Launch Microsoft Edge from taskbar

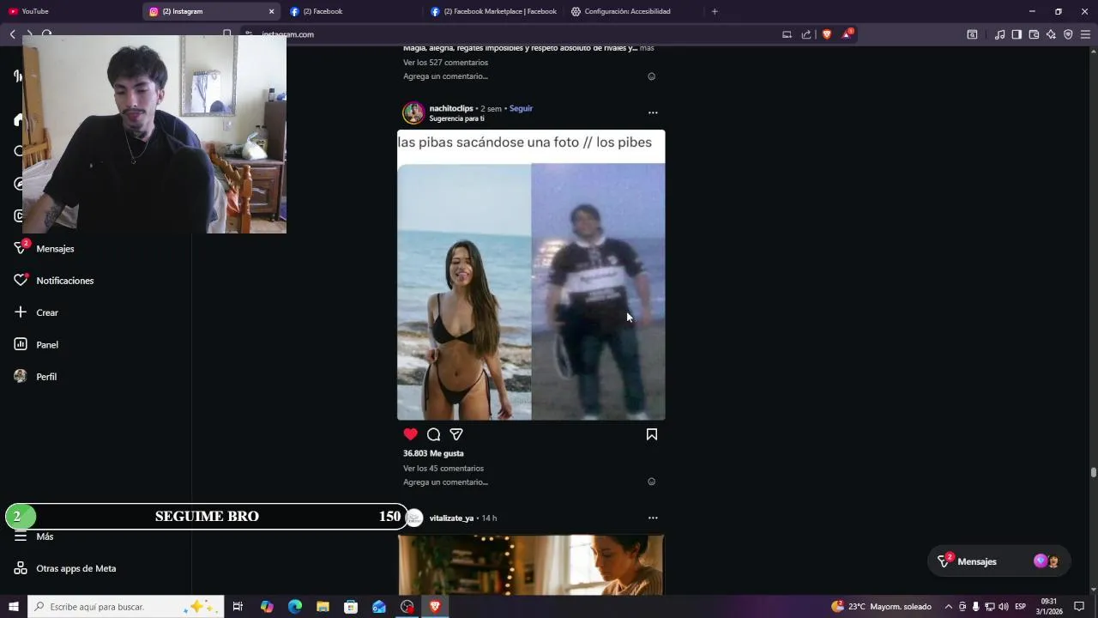tap(295, 607)
